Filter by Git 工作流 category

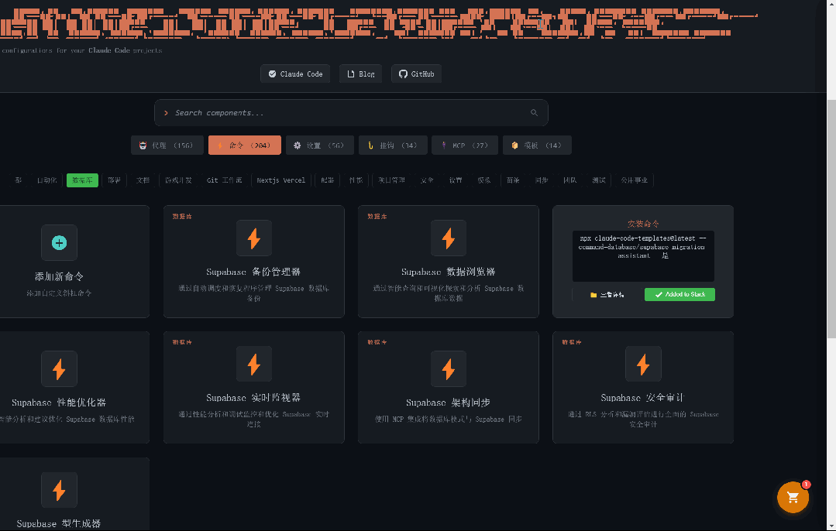coord(225,180)
